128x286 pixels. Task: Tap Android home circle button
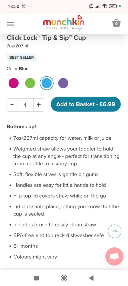click(64, 278)
